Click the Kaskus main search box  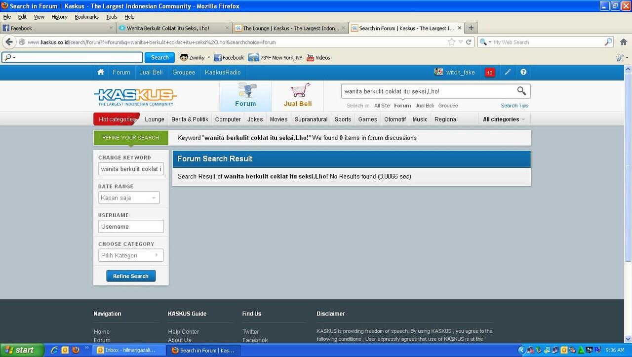(428, 91)
